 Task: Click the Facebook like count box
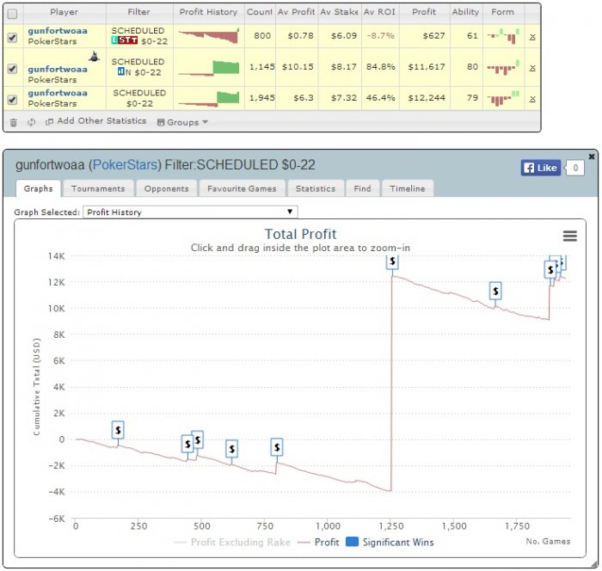pos(575,168)
